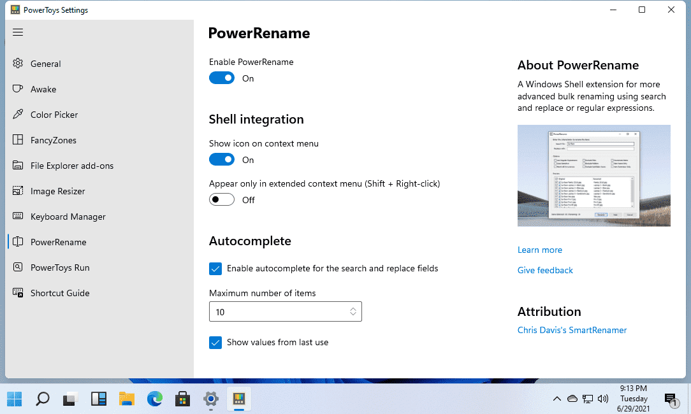Open Widgets from the taskbar
The height and width of the screenshot is (414, 691).
99,399
